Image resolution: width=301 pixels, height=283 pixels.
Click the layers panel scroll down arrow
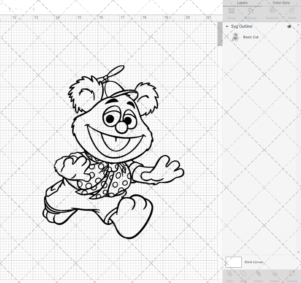pos(298,252)
